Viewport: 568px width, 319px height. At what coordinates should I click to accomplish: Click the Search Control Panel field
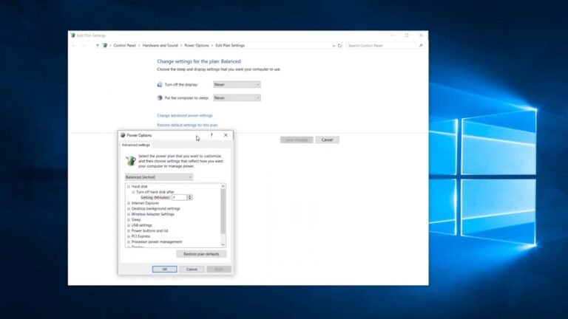pyautogui.click(x=382, y=46)
